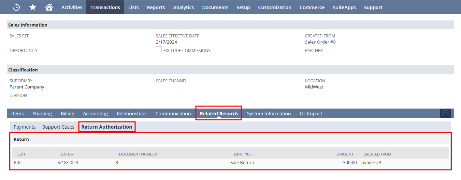
Task: Open the Shortcuts star icon
Action: (33, 7)
